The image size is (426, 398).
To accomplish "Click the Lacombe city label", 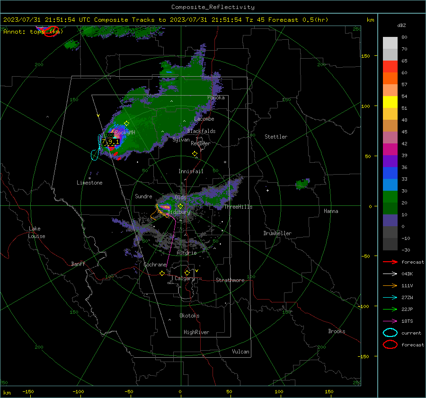I will 204,119.
